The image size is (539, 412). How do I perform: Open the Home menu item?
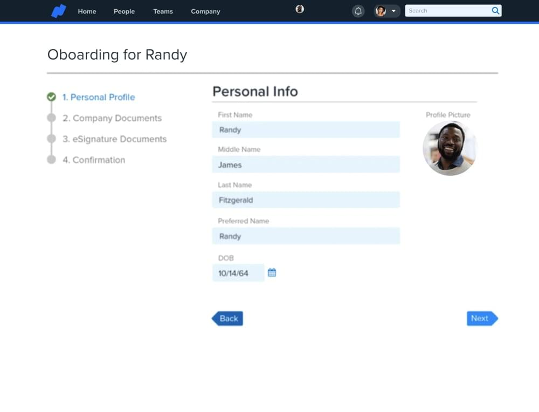point(87,11)
